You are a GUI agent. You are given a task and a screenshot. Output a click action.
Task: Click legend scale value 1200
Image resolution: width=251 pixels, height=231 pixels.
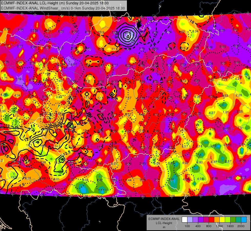pos(219,226)
